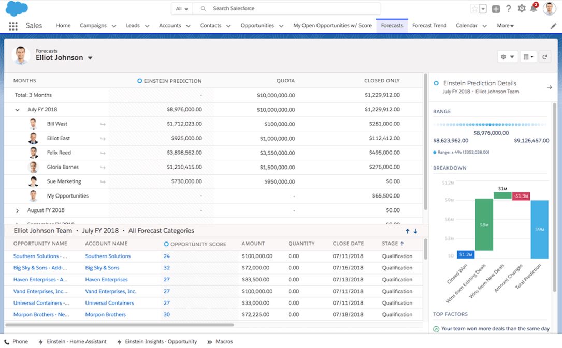Click the edit nav pencil icon
This screenshot has width=562, height=348.
[x=553, y=26]
